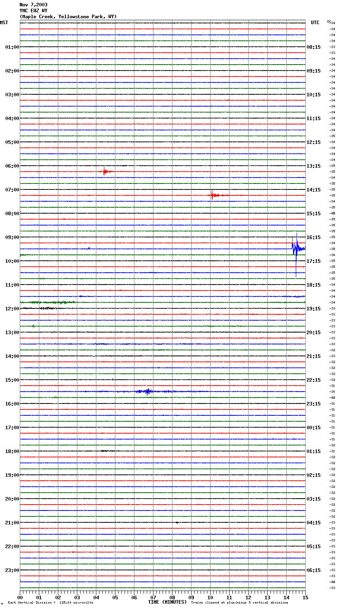Click the '22:15' UTC time label
This screenshot has height=608, width=337.
tap(314, 380)
